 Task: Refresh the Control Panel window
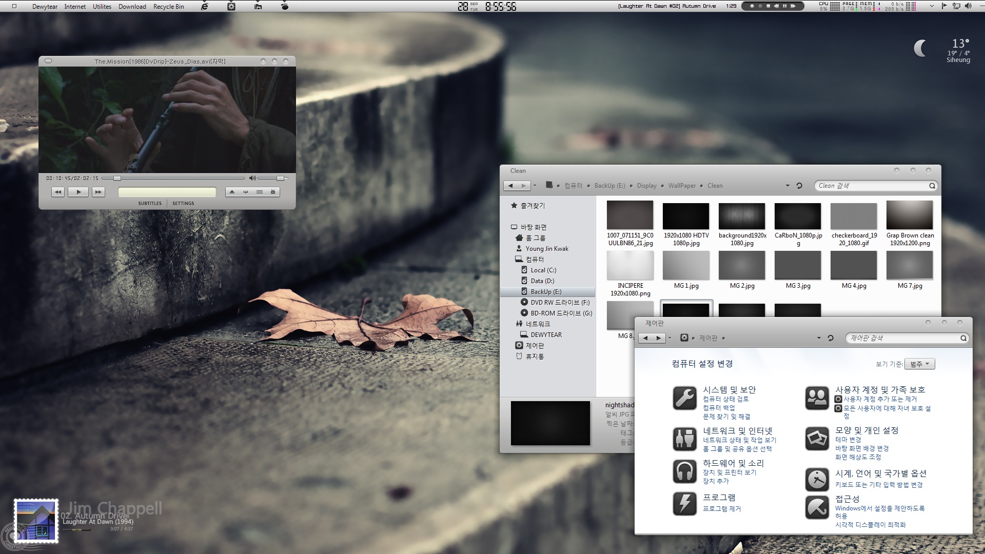tap(831, 338)
